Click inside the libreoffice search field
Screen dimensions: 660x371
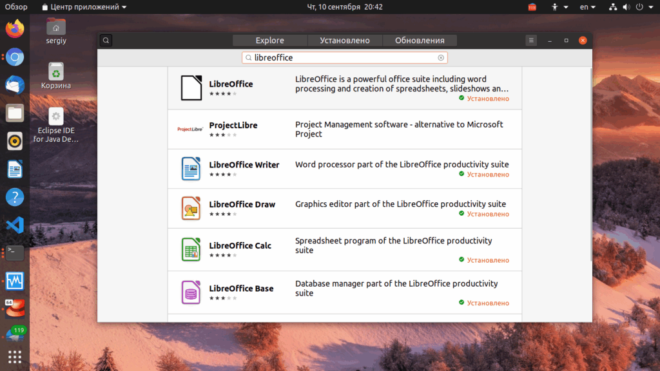pyautogui.click(x=344, y=57)
